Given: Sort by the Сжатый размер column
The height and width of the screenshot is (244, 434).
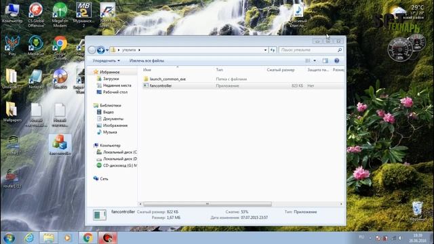Looking at the screenshot, I should point(280,70).
